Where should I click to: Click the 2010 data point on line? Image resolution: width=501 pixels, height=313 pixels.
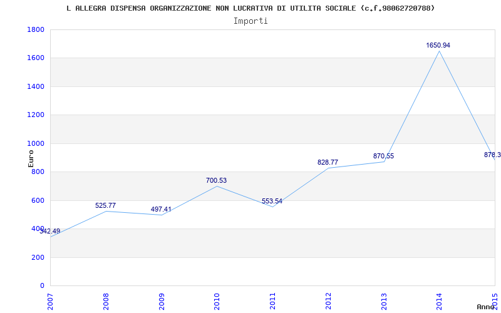point(217,186)
